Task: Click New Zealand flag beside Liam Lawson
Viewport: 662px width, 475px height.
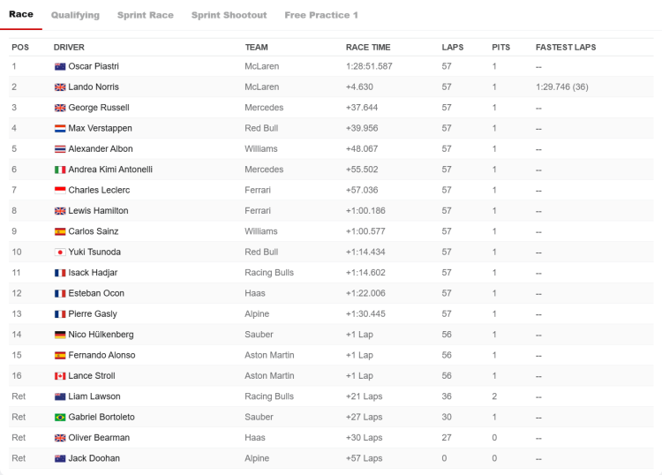Action: pos(60,396)
